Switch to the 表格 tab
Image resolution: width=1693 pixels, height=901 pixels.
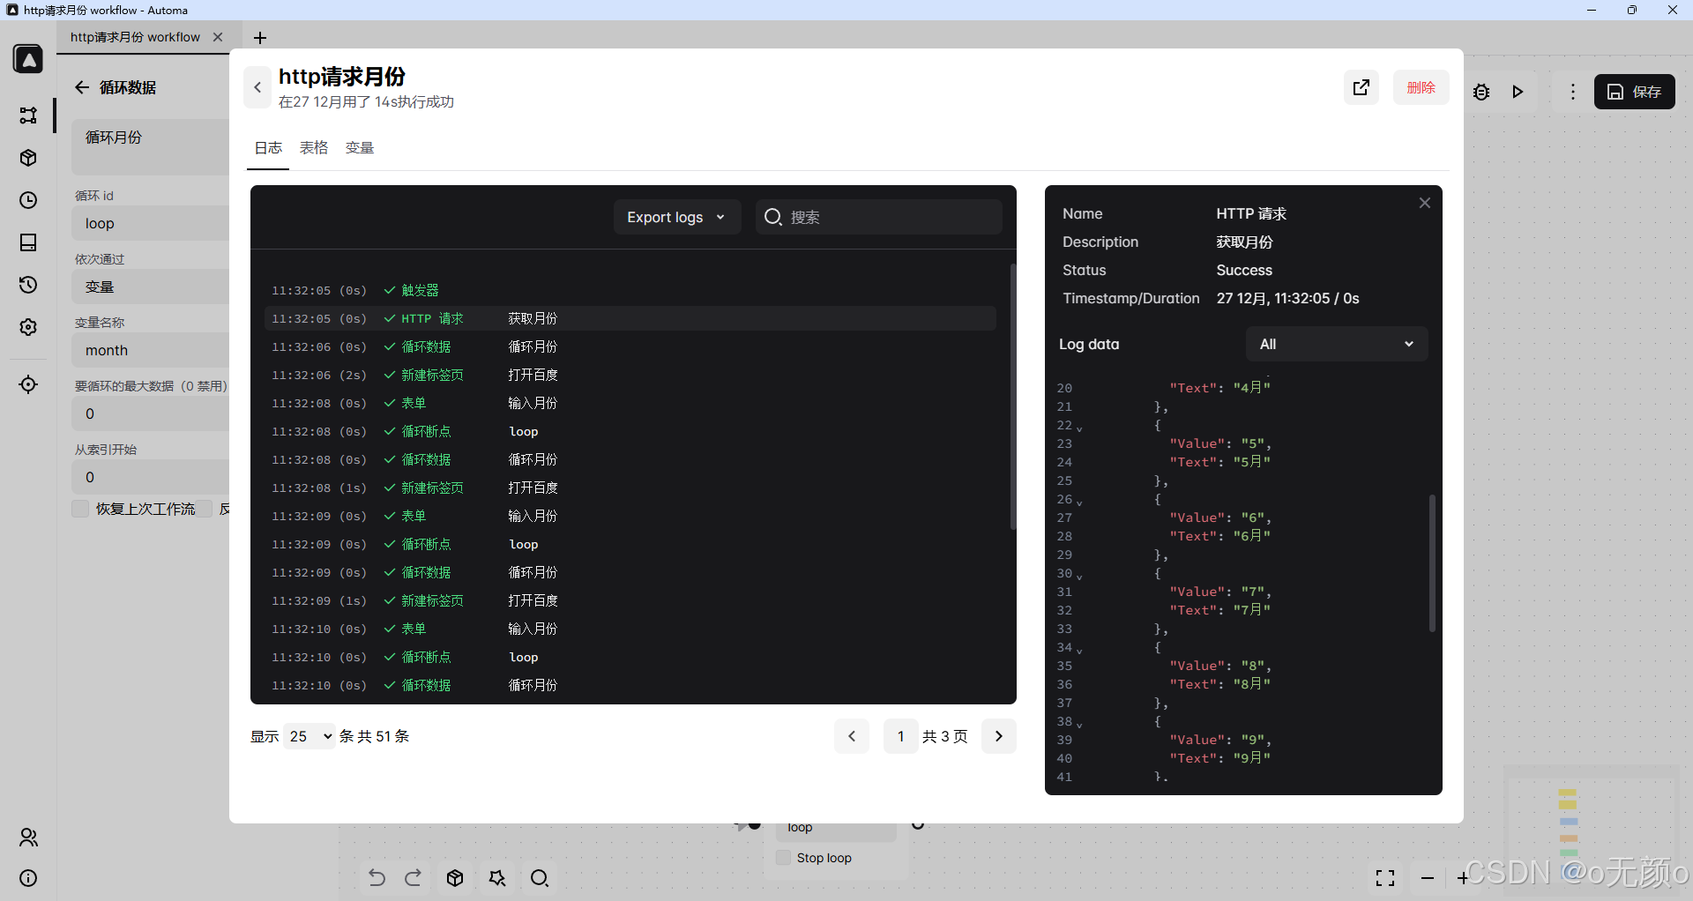click(x=314, y=148)
